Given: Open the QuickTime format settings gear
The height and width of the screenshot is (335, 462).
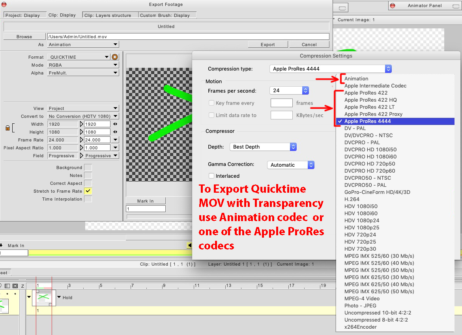Looking at the screenshot, I should click(x=115, y=57).
